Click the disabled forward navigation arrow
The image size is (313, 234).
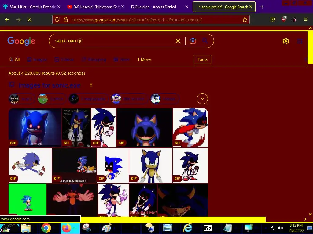coord(18,20)
